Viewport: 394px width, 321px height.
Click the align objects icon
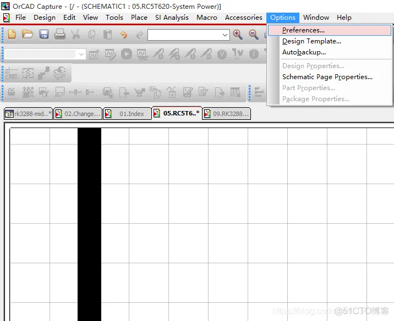pyautogui.click(x=259, y=92)
